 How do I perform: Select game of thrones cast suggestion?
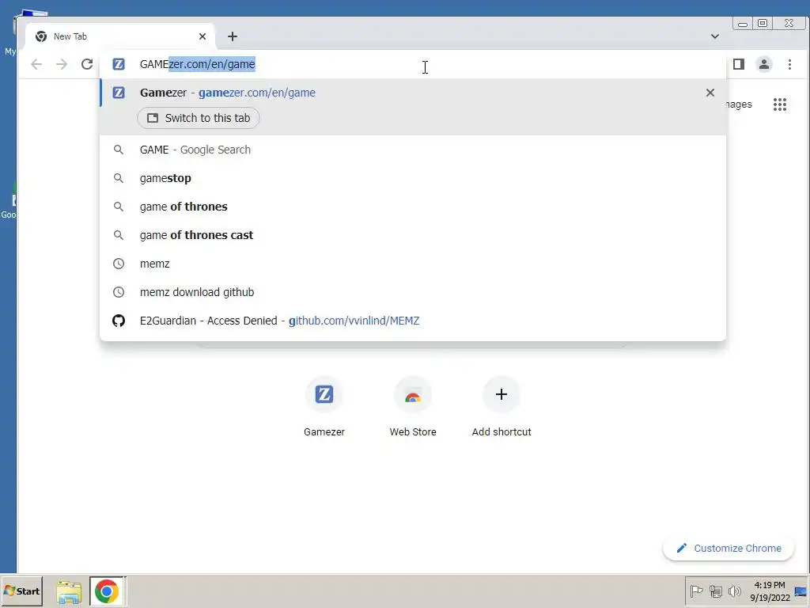coord(413,234)
